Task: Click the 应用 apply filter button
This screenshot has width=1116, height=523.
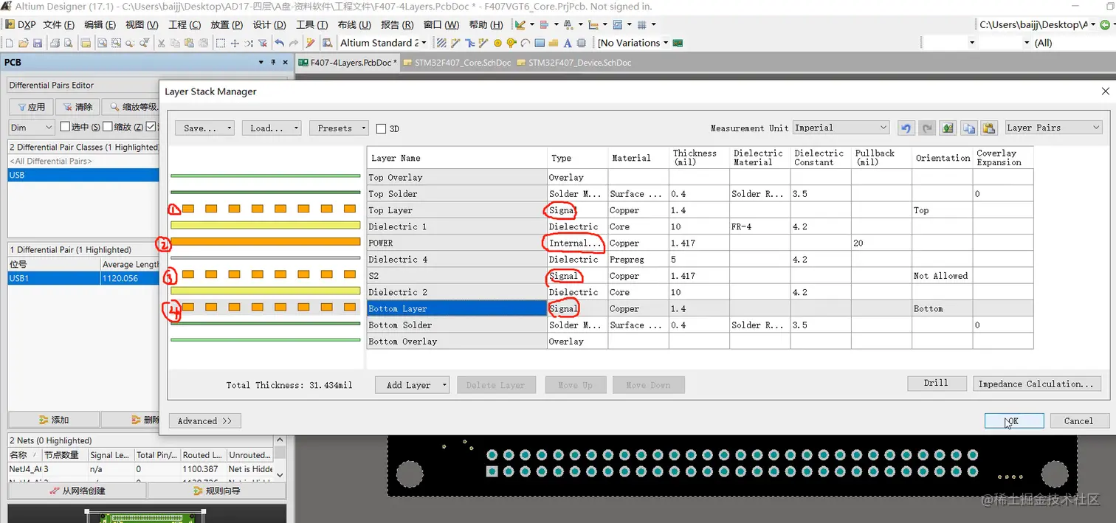Action: tap(31, 107)
